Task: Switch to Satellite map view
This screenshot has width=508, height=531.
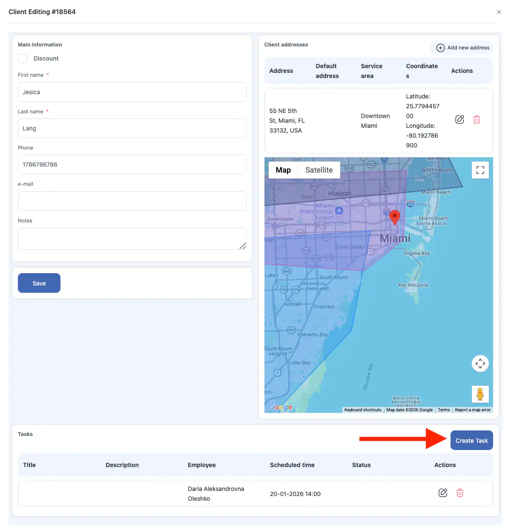Action: point(319,170)
